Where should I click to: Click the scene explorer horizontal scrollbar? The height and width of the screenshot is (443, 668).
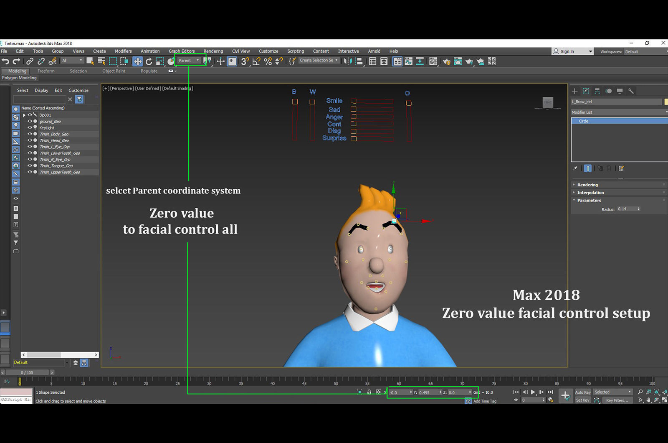(x=60, y=354)
